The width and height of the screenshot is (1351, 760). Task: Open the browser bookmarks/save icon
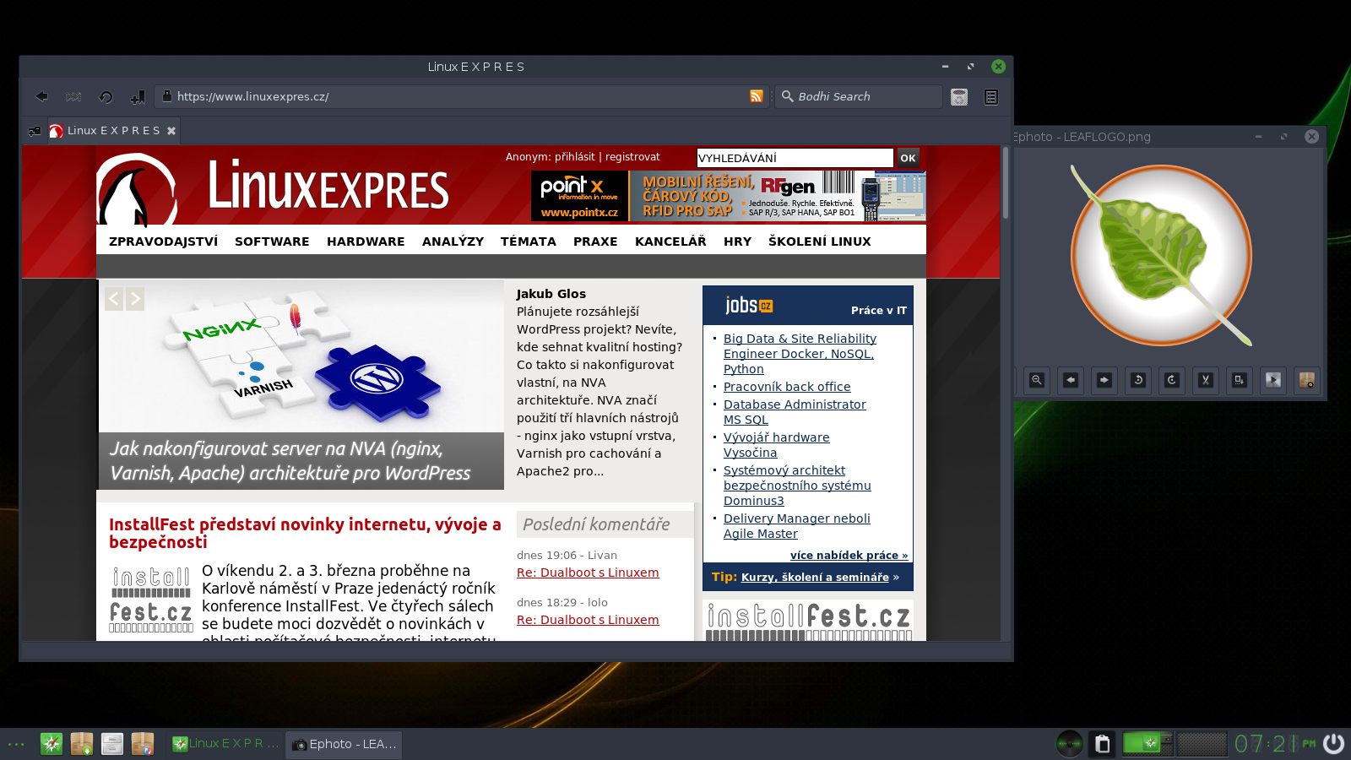(x=959, y=96)
